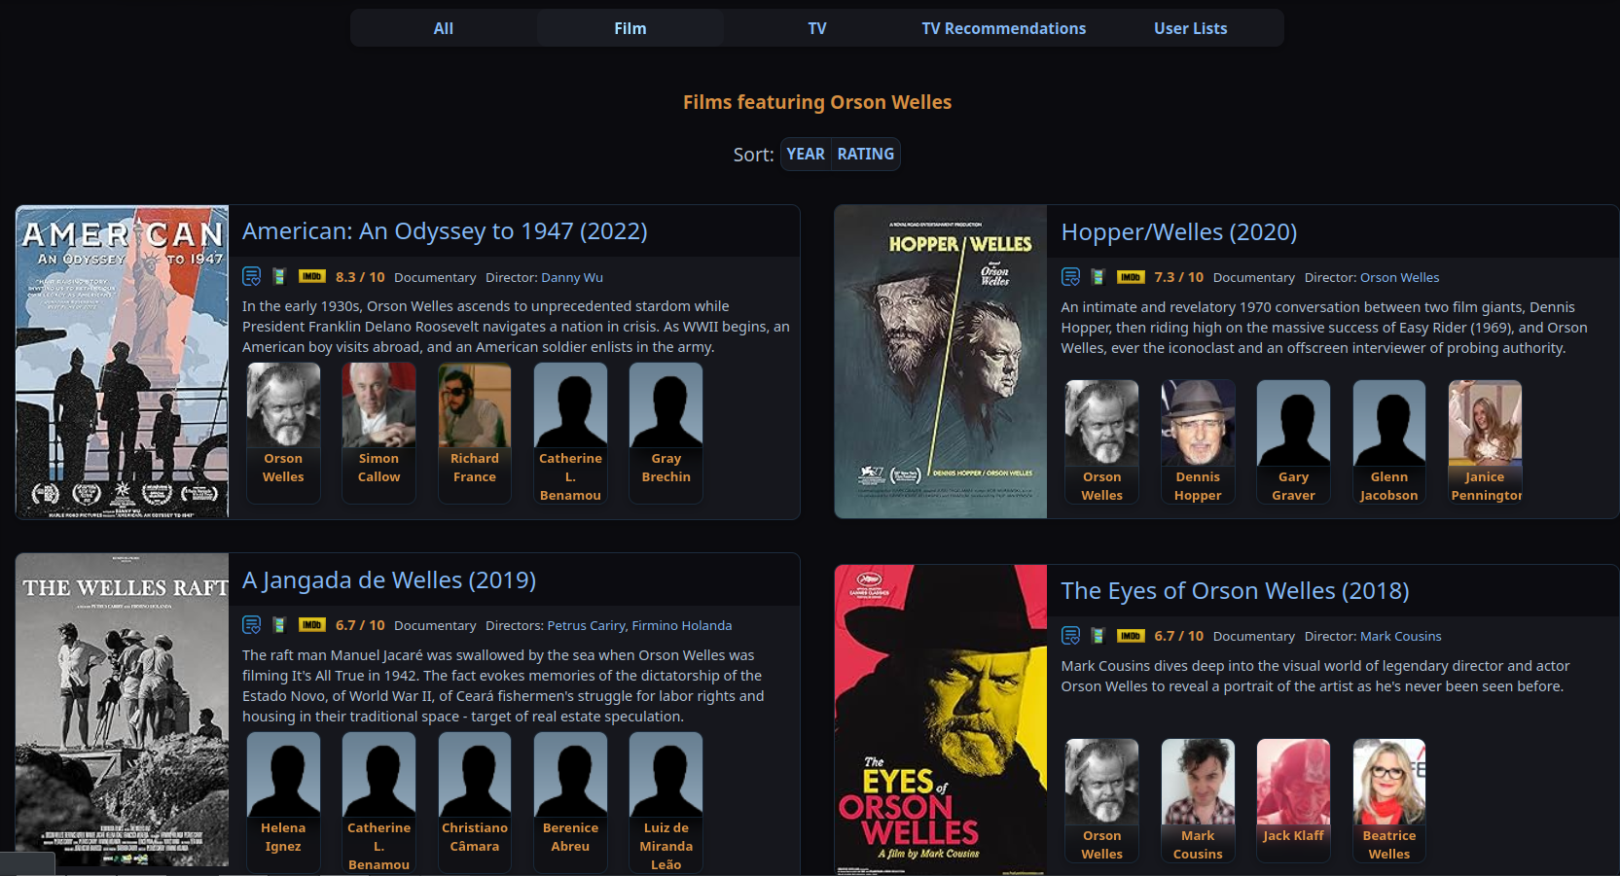Open the Hopper/Welles poster
The image size is (1620, 876).
(x=941, y=362)
